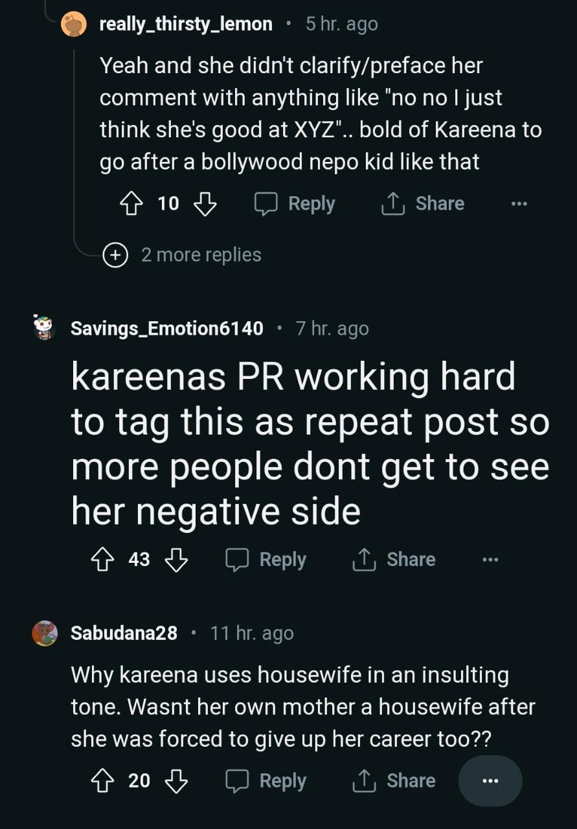The width and height of the screenshot is (577, 829).
Task: Downvote really_thirsty_lemon's comment
Action: tap(205, 204)
